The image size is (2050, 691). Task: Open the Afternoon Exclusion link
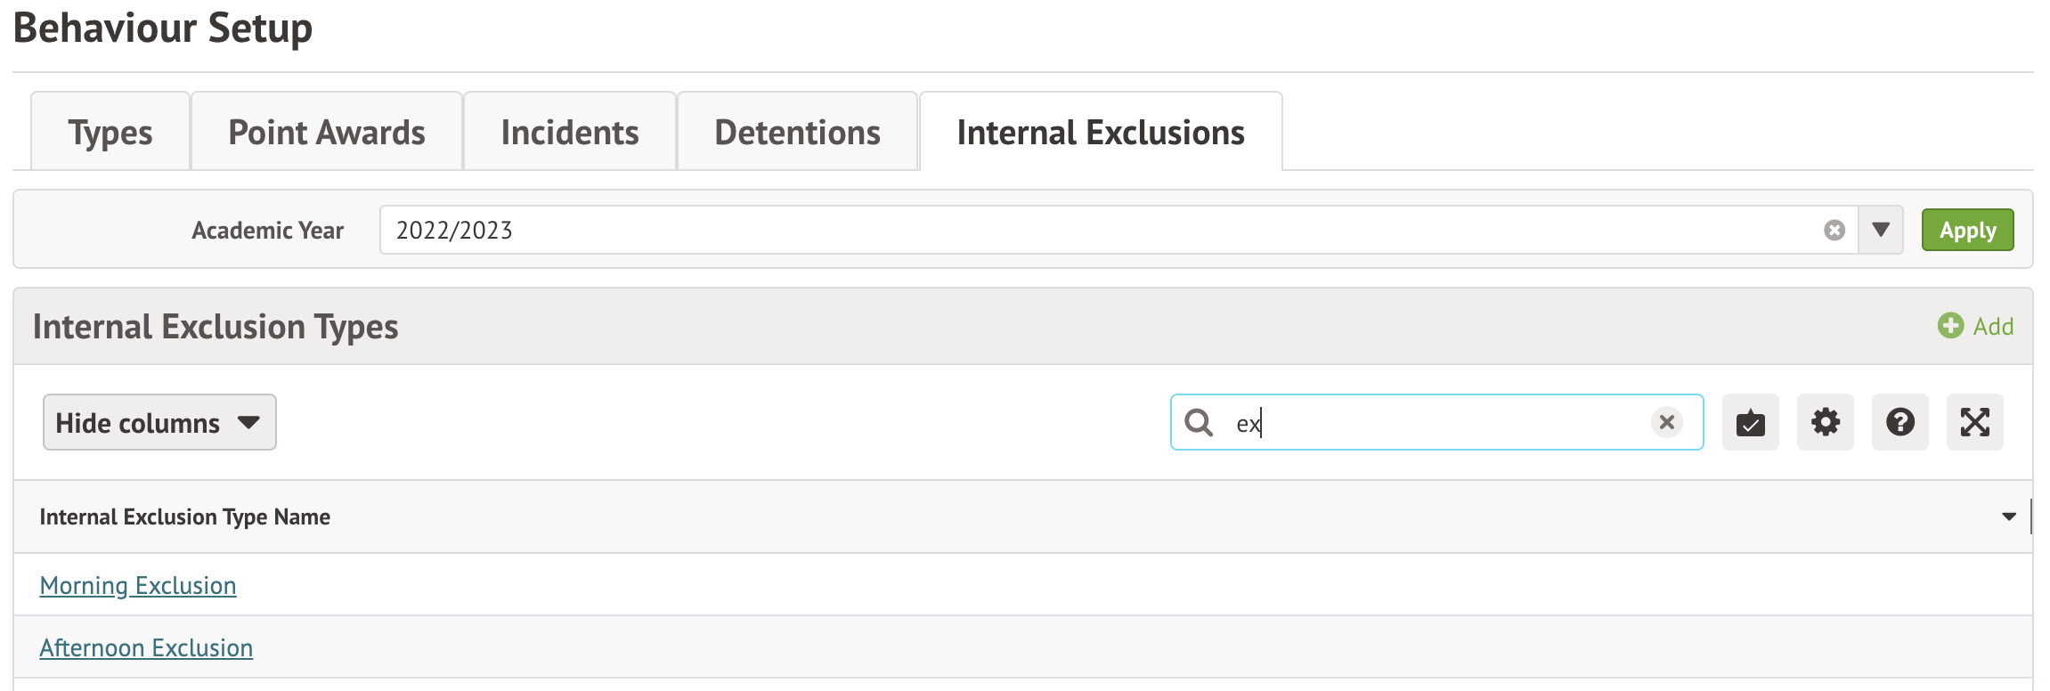click(x=146, y=648)
